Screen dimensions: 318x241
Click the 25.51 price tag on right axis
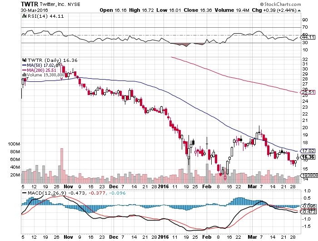point(308,92)
